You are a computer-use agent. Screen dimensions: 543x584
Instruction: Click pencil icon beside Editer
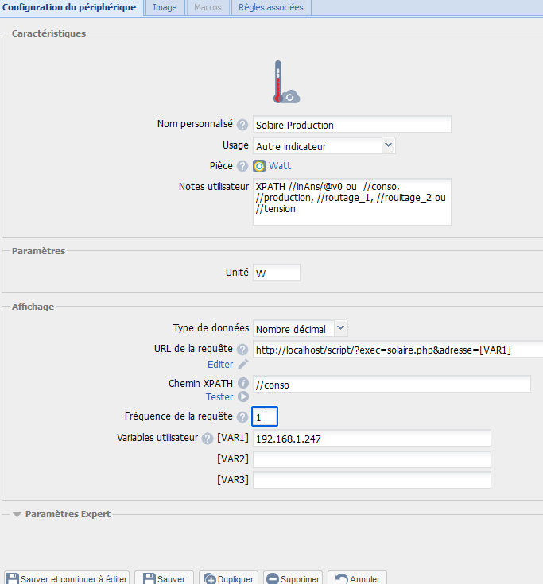tap(242, 364)
